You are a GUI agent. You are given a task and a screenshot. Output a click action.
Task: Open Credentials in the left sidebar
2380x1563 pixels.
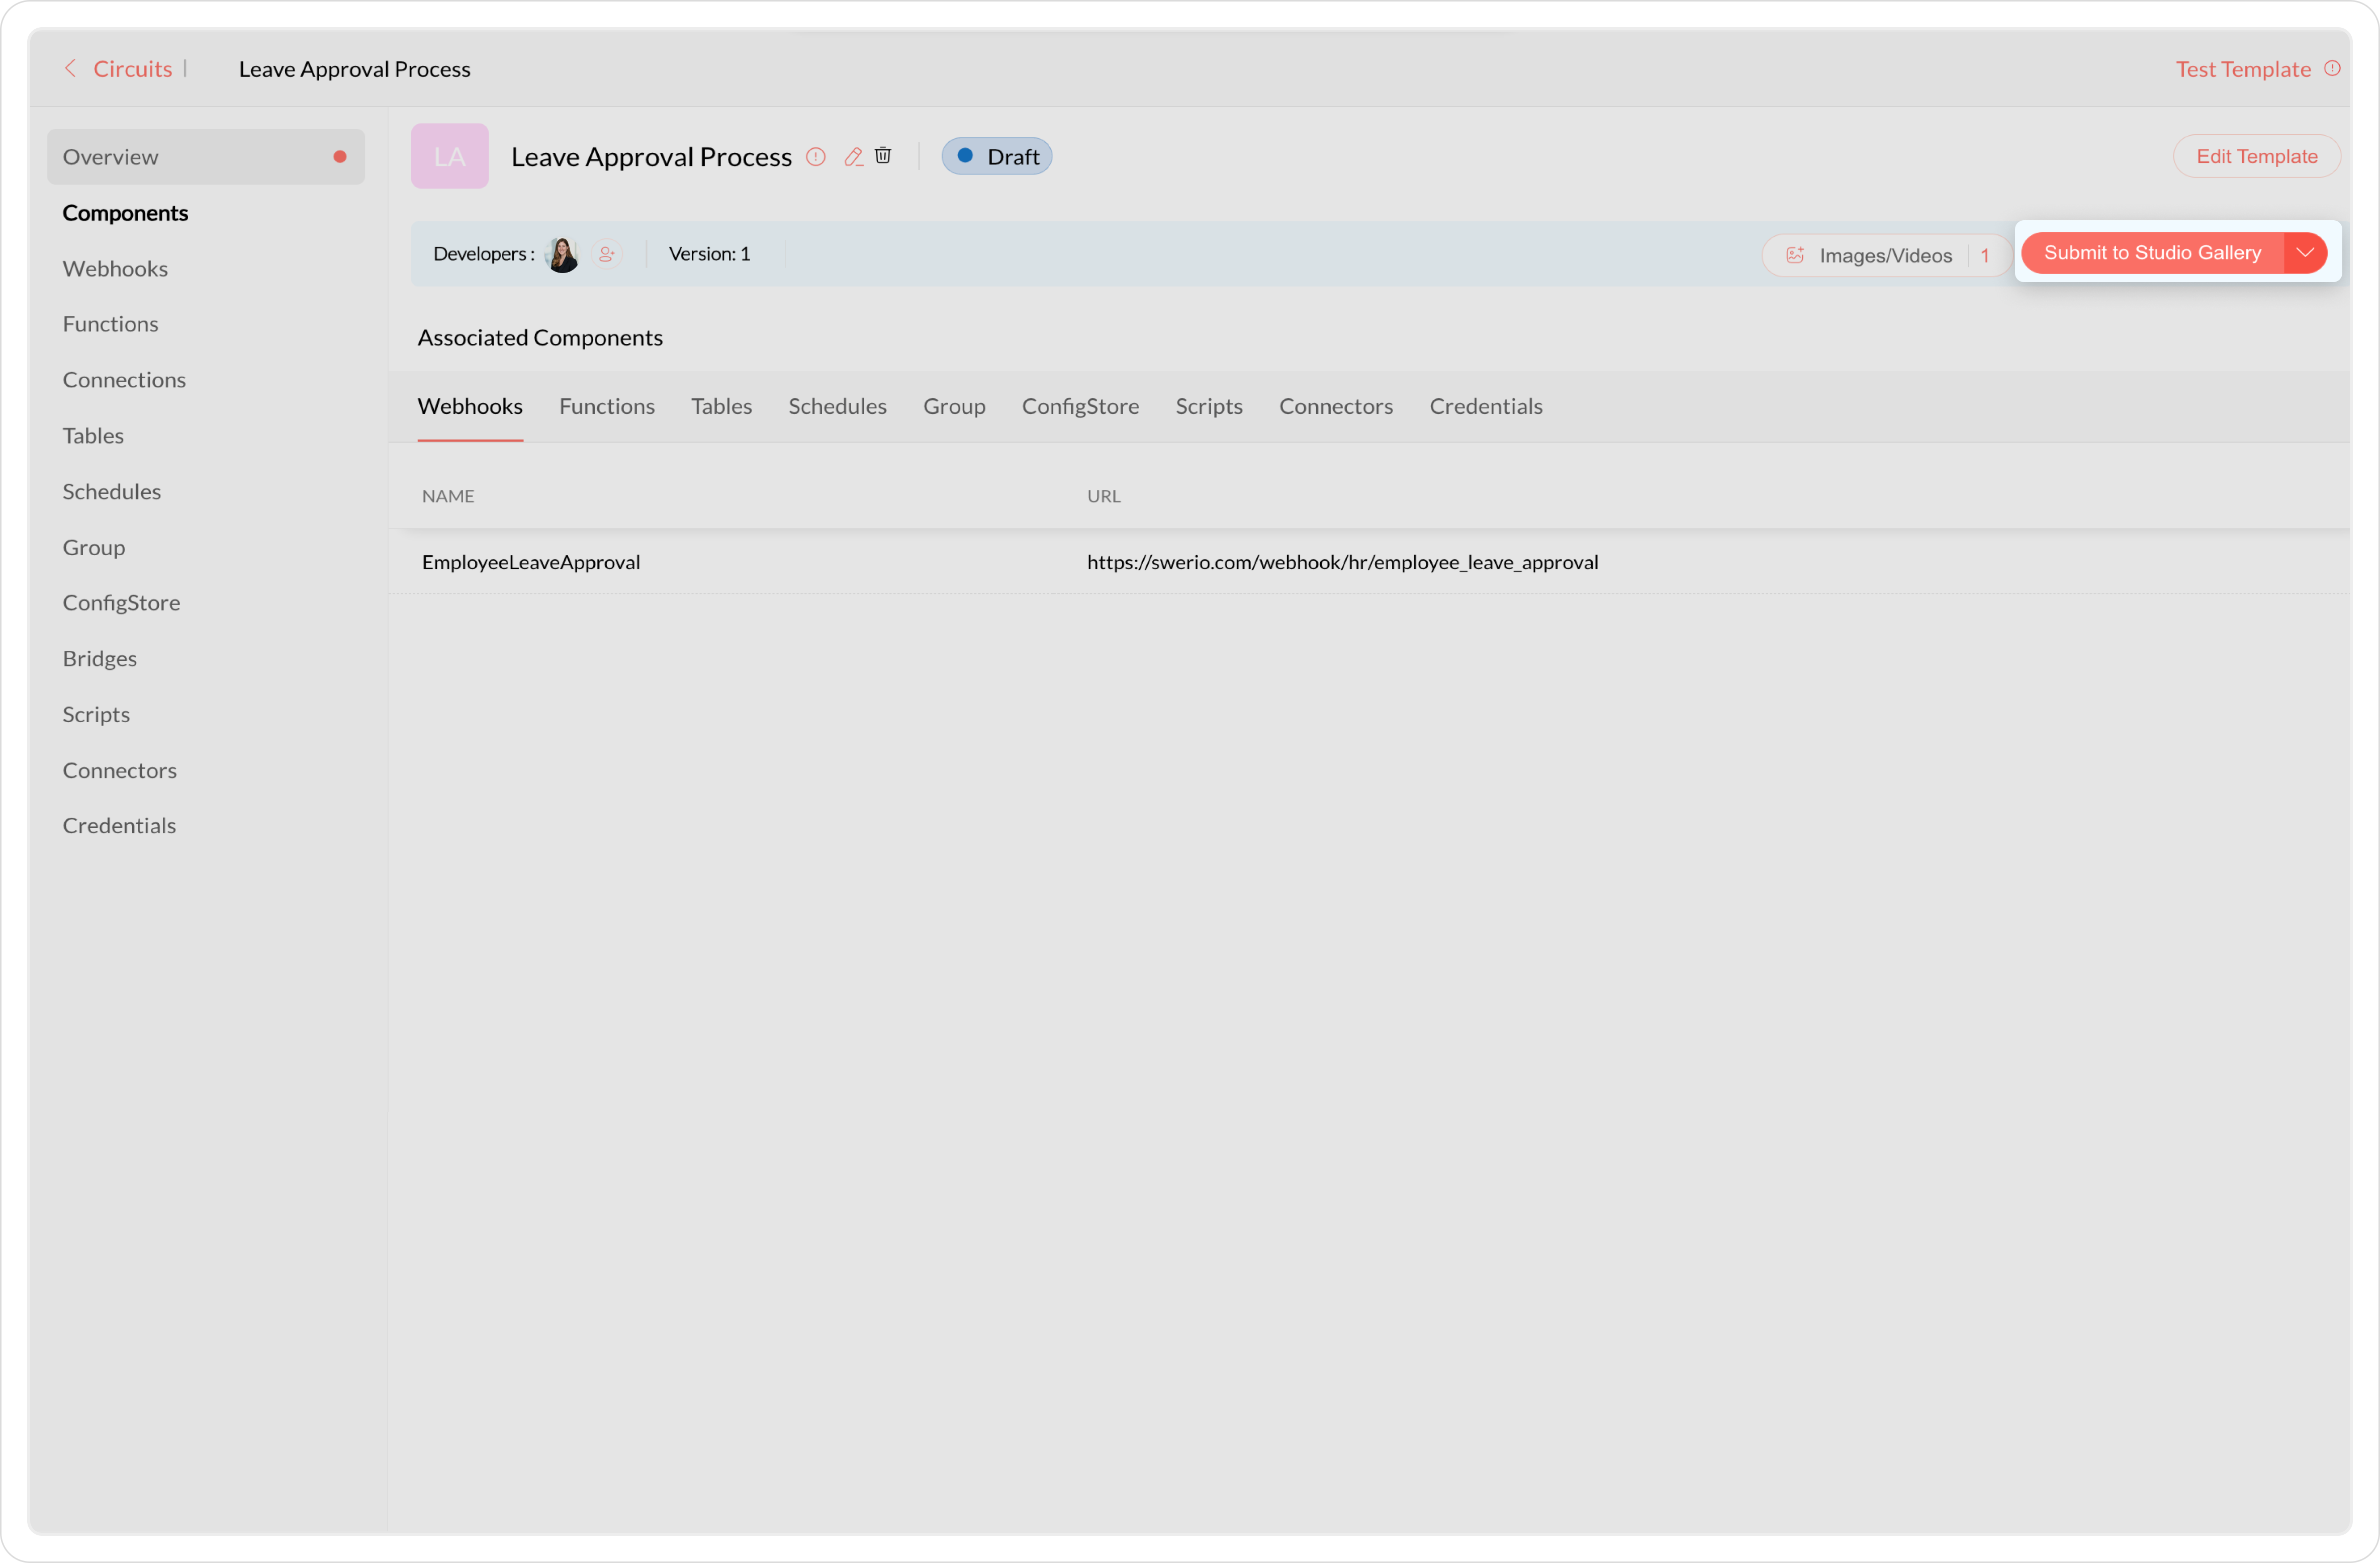point(119,825)
